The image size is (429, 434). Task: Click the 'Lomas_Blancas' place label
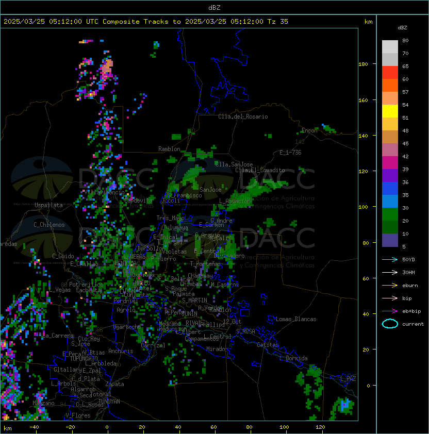[296, 319]
